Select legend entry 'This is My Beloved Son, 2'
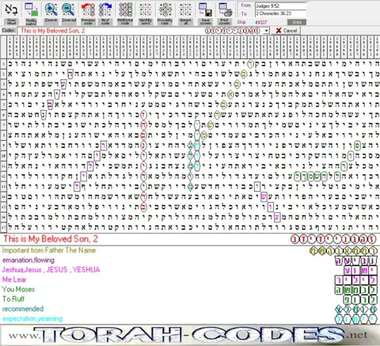This screenshot has width=380, height=346. click(x=51, y=239)
